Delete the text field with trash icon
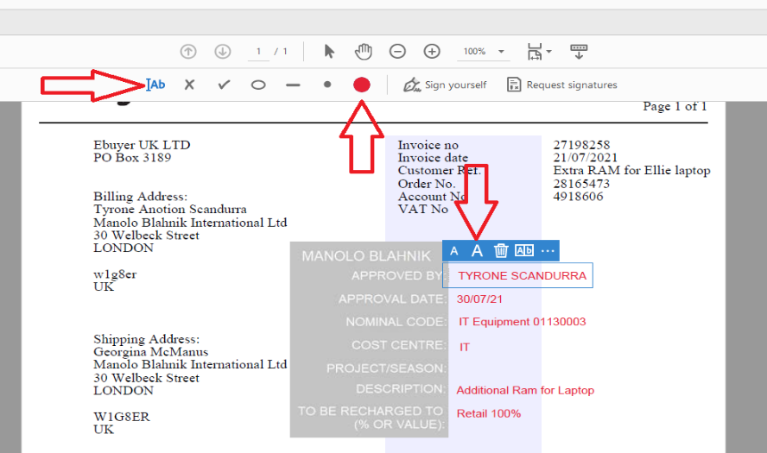767x453 pixels. (500, 251)
